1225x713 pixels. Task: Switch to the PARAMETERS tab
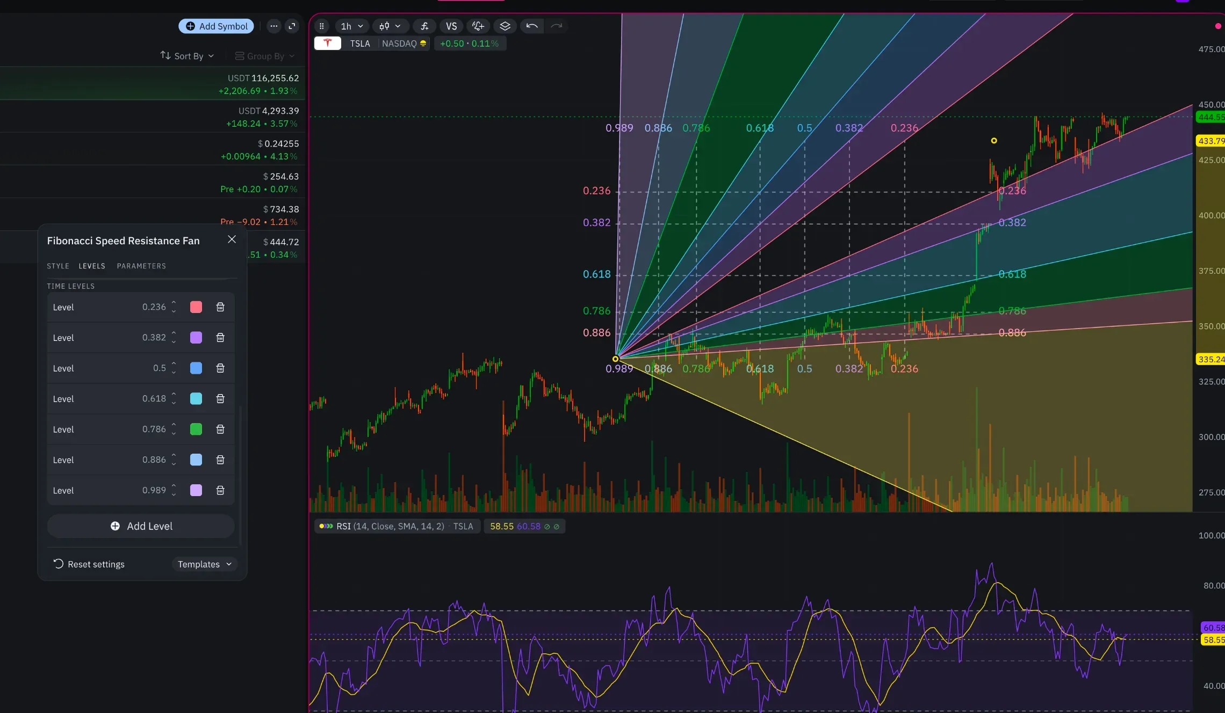pos(141,266)
